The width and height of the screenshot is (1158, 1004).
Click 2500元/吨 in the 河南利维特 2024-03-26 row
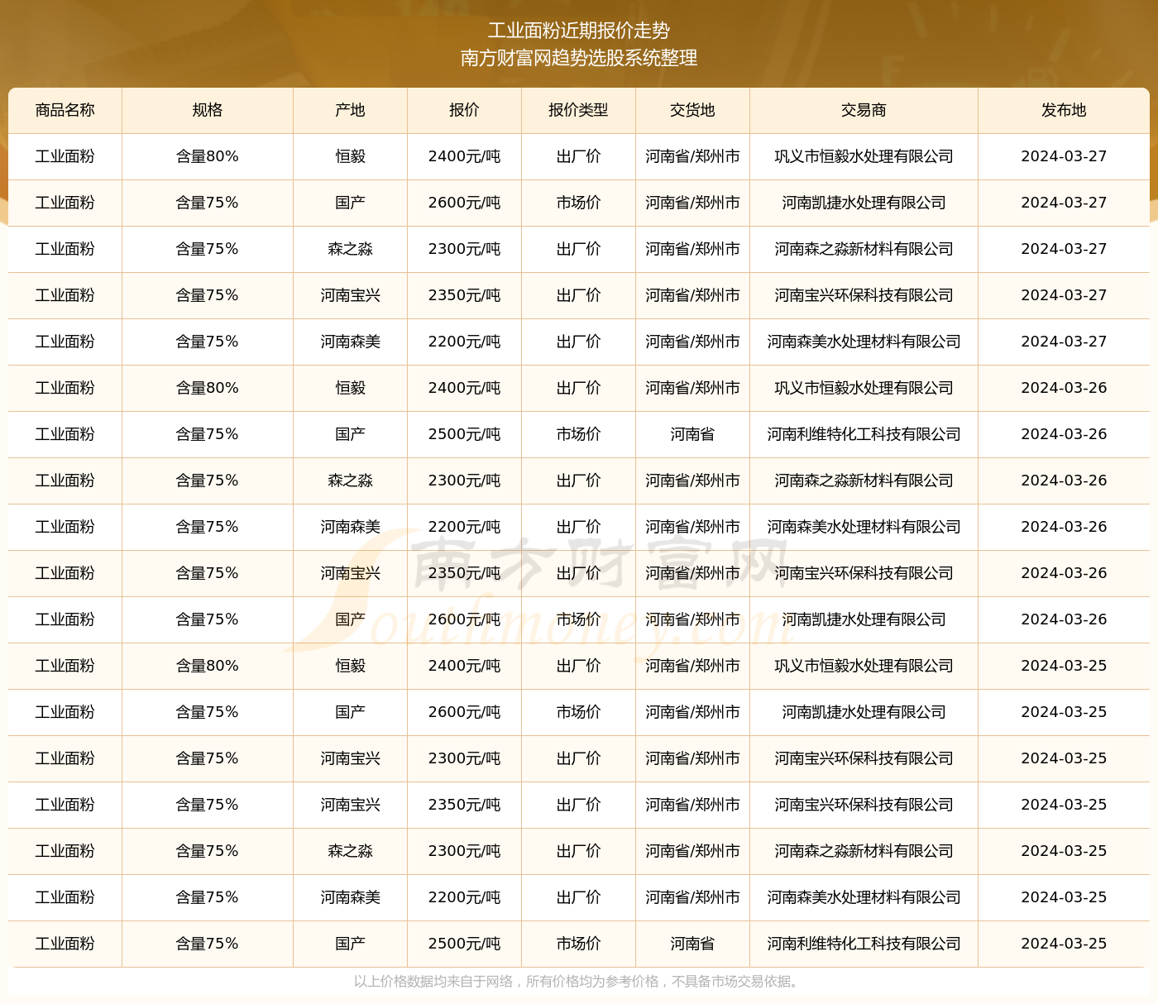tap(464, 434)
